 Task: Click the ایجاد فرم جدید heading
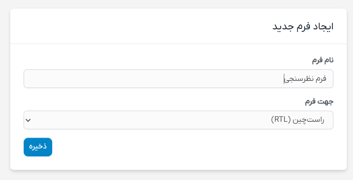click(x=303, y=26)
